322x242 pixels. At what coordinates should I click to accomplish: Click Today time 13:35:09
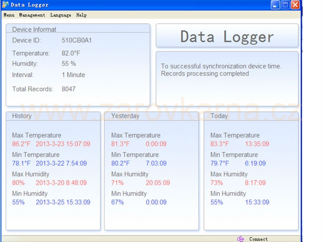[257, 144]
